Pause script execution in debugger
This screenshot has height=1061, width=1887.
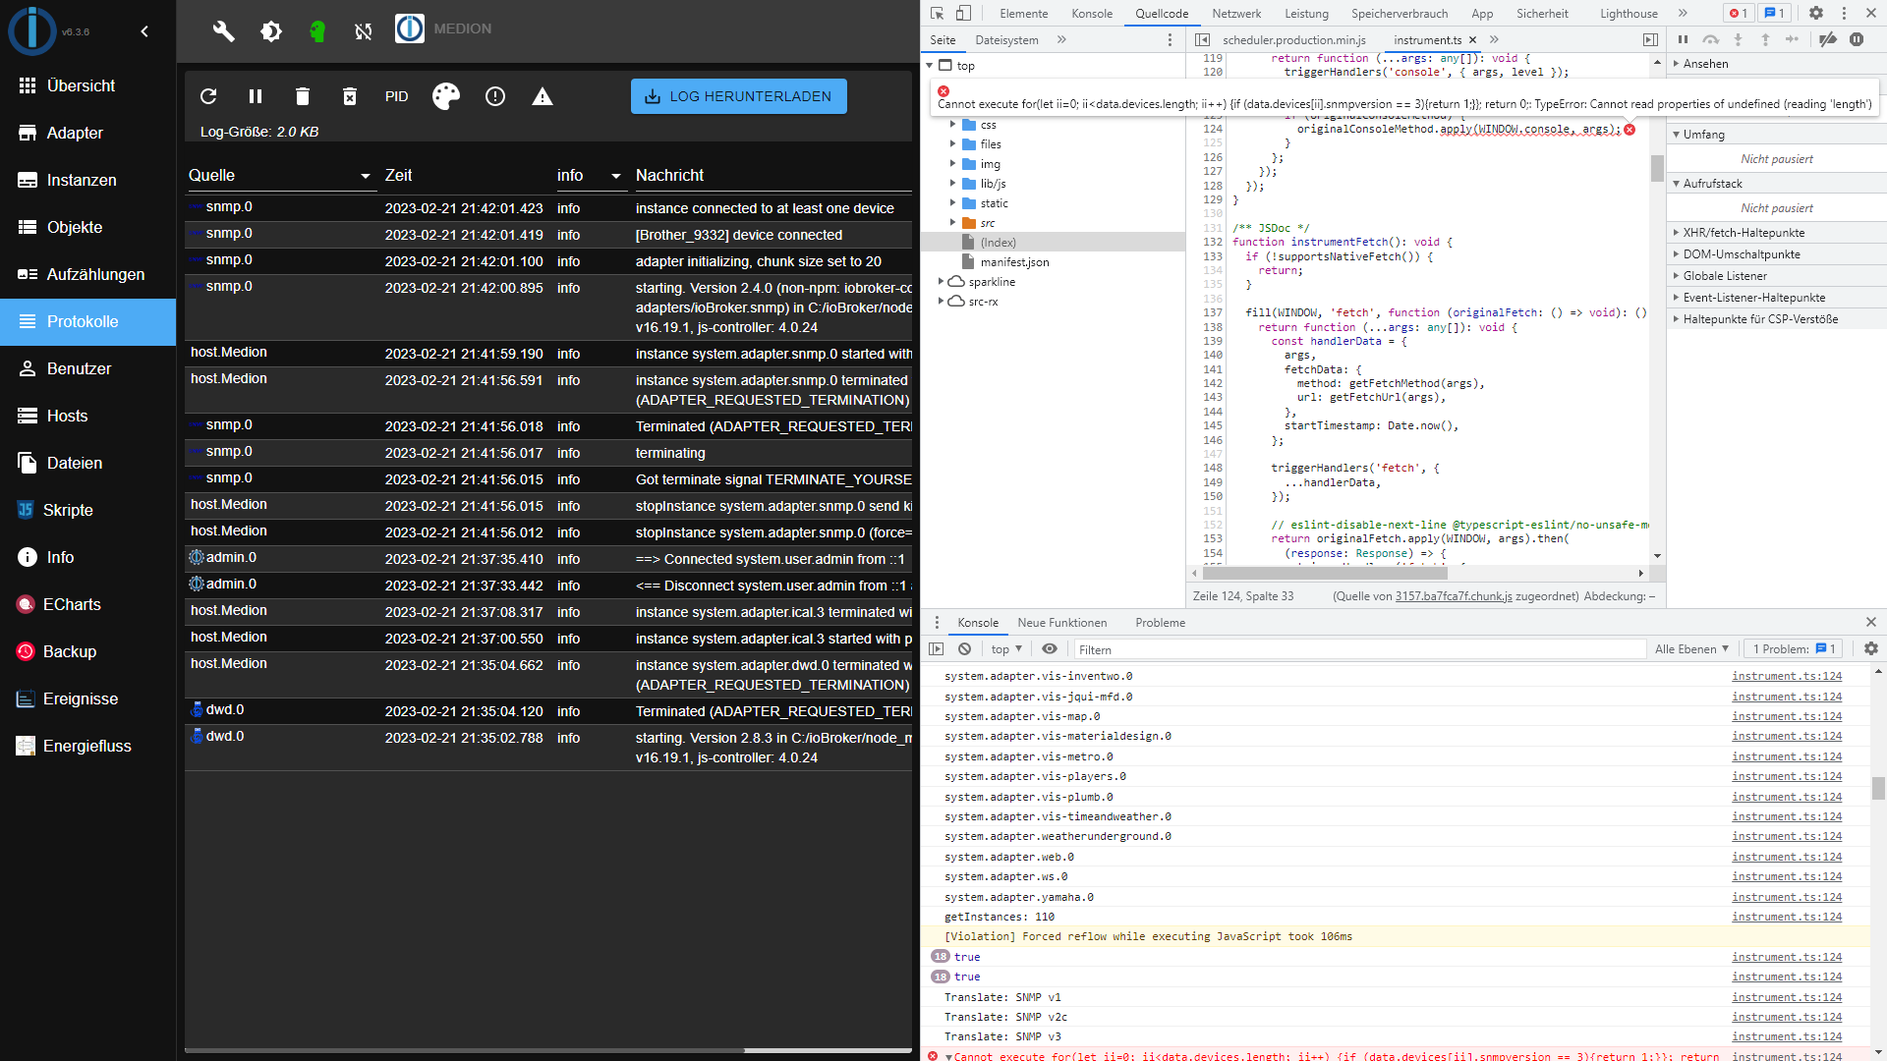[x=1683, y=39]
